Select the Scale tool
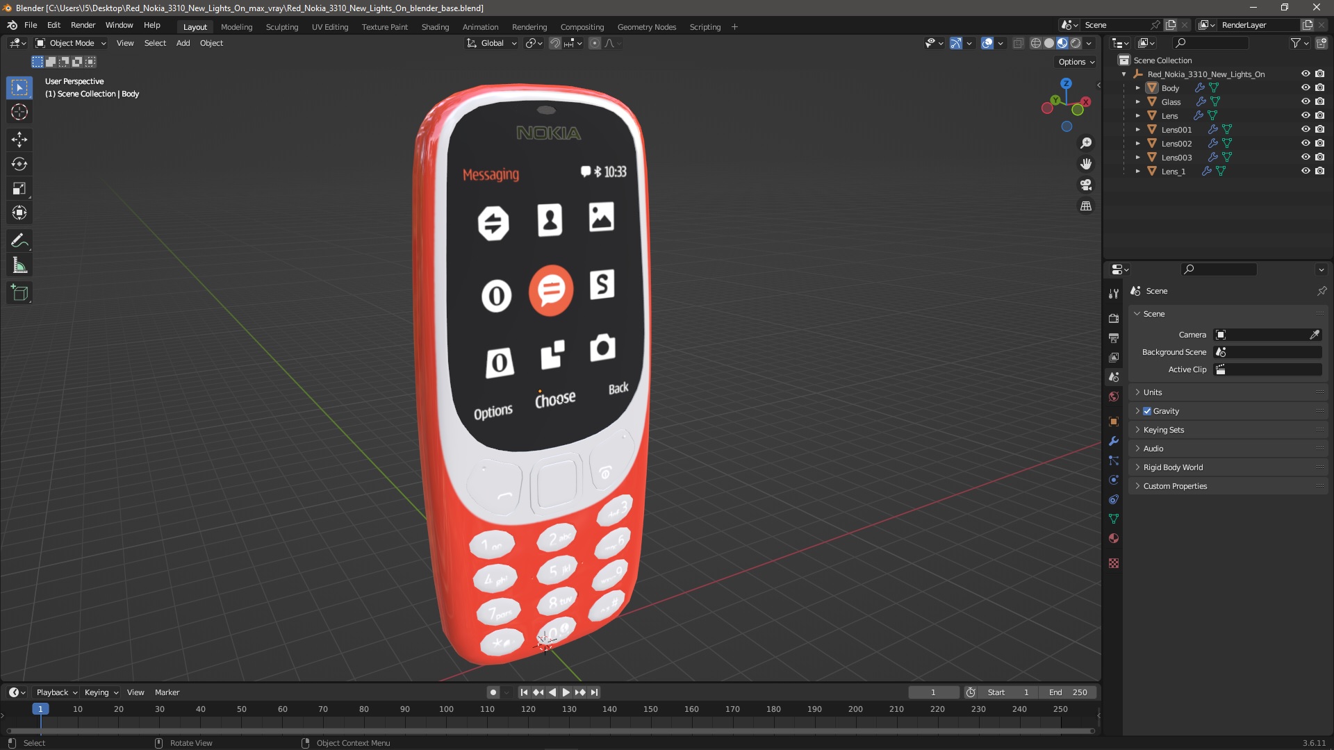This screenshot has width=1334, height=750. click(x=19, y=189)
